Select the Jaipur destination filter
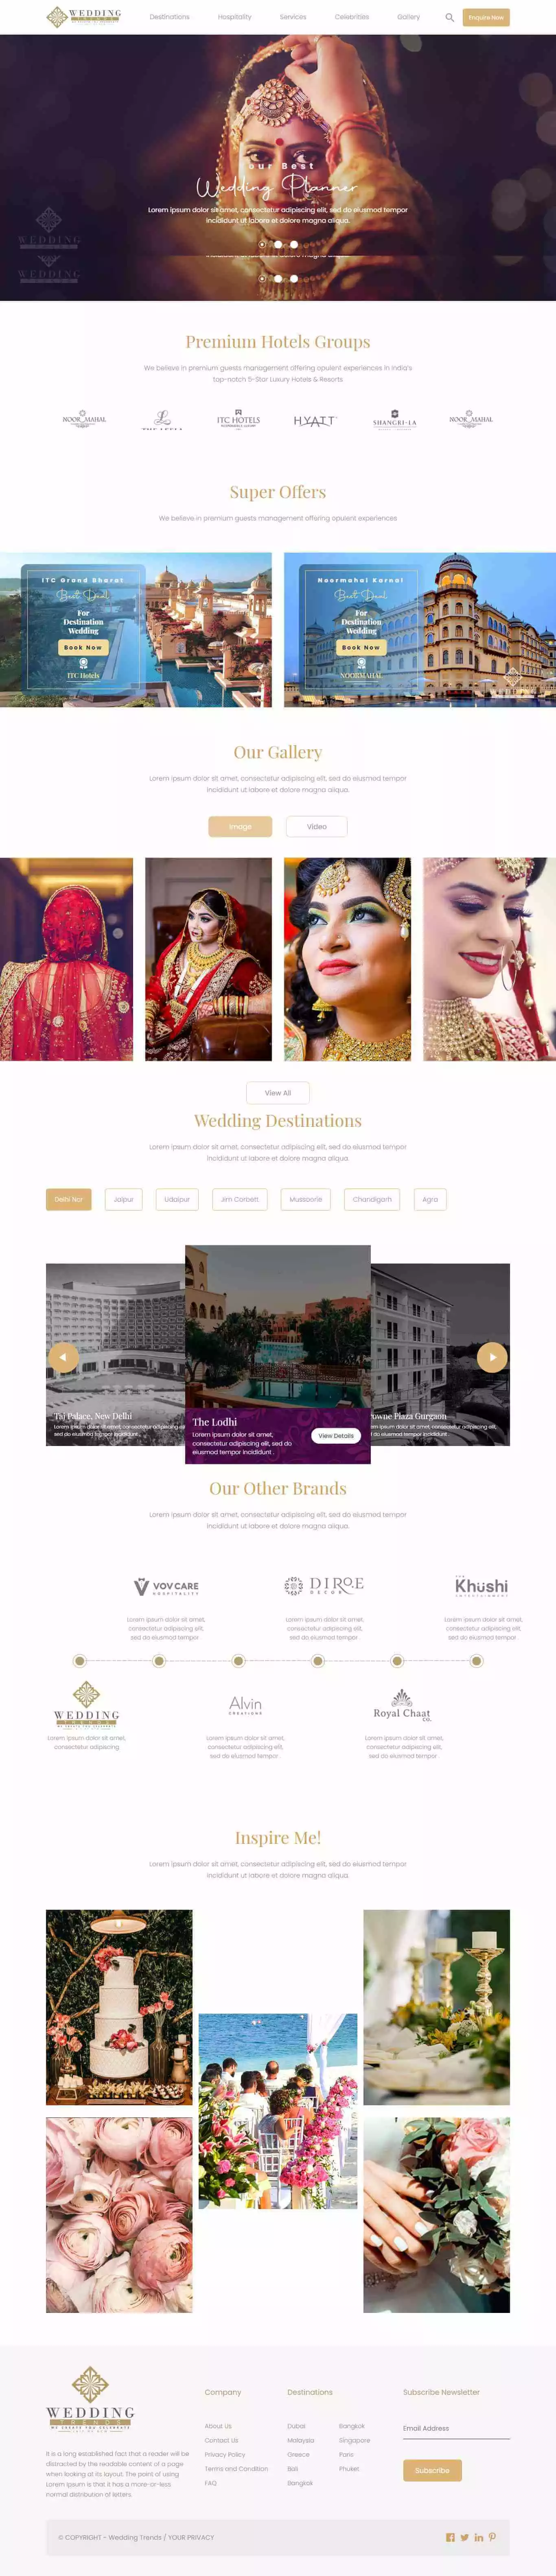Image resolution: width=556 pixels, height=2576 pixels. click(x=124, y=1199)
